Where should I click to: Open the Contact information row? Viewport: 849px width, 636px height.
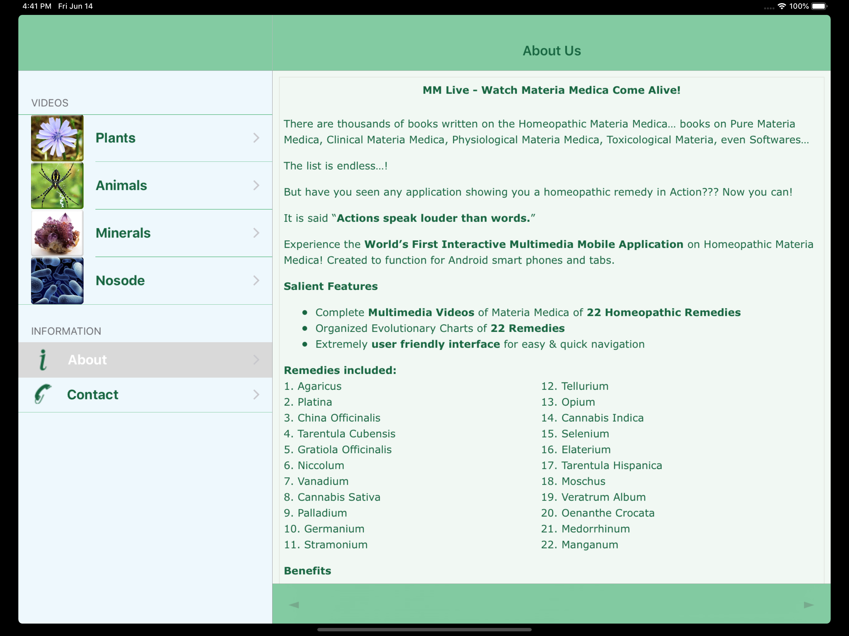tap(145, 395)
